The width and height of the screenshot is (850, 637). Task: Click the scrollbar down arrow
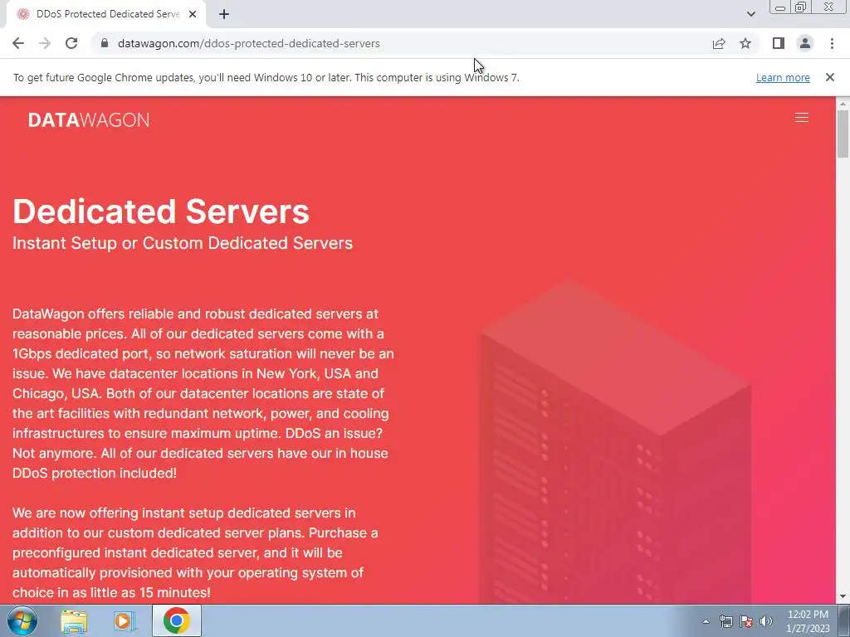(843, 597)
